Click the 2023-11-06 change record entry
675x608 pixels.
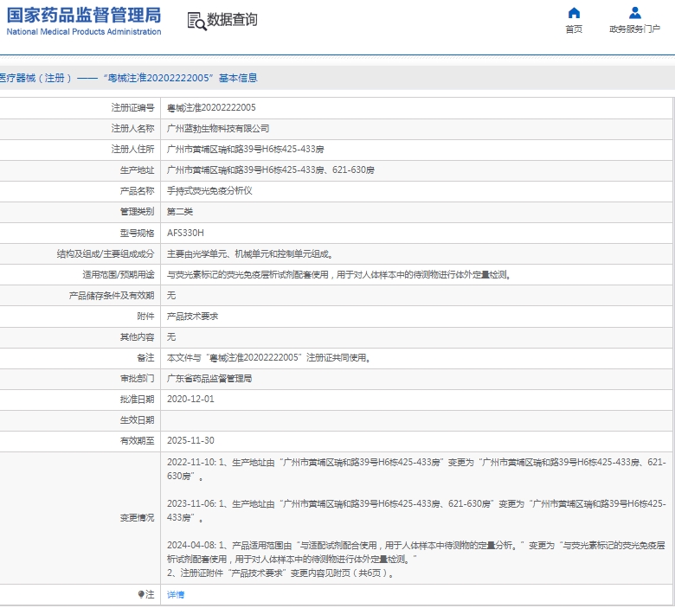[417, 510]
